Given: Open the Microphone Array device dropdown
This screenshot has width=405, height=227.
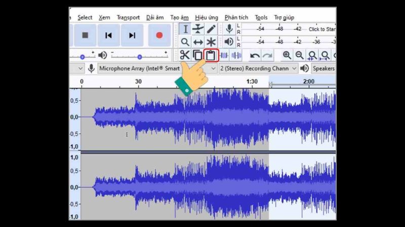Looking at the screenshot, I should [x=157, y=69].
